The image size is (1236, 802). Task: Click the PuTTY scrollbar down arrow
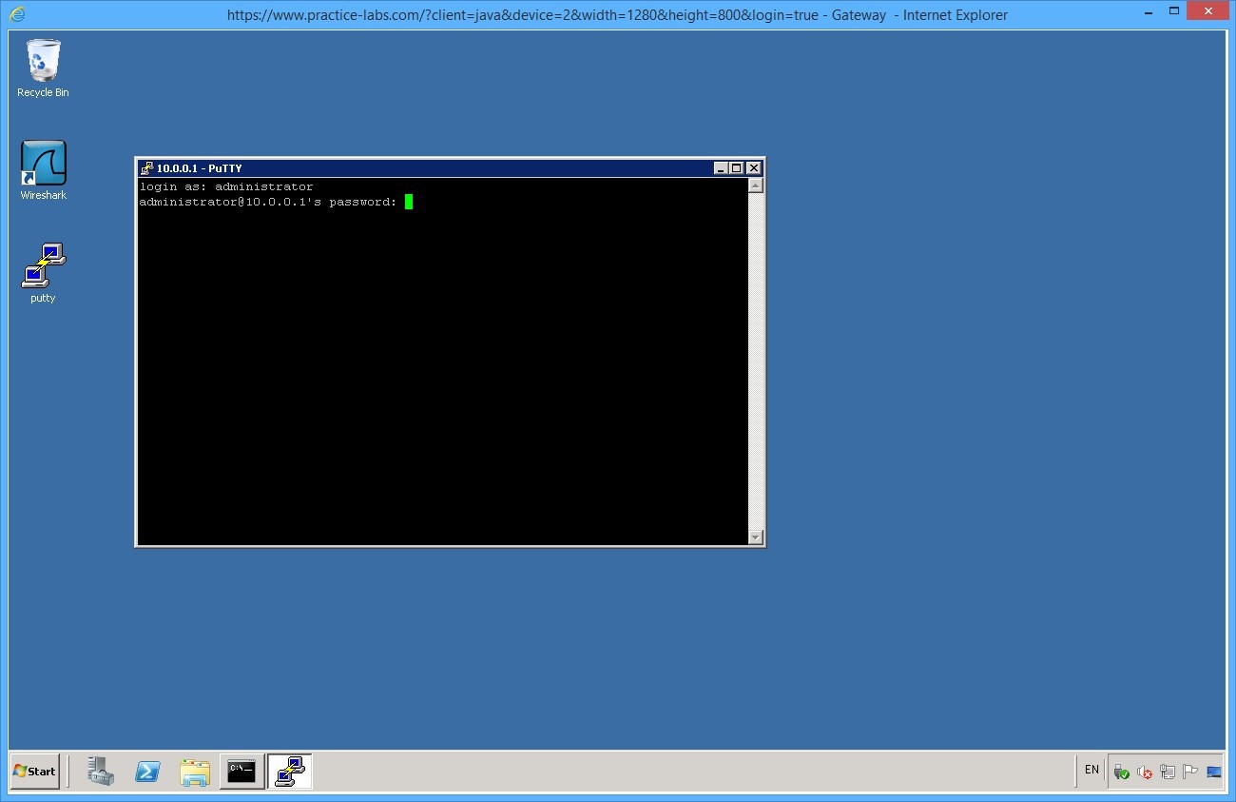754,538
